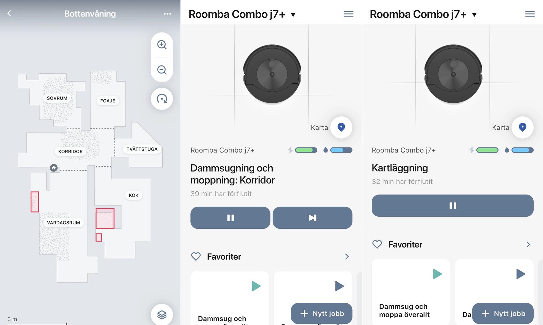Tap the Favoriter heart icon under the Korridor job
Image resolution: width=543 pixels, height=325 pixels.
click(x=196, y=256)
